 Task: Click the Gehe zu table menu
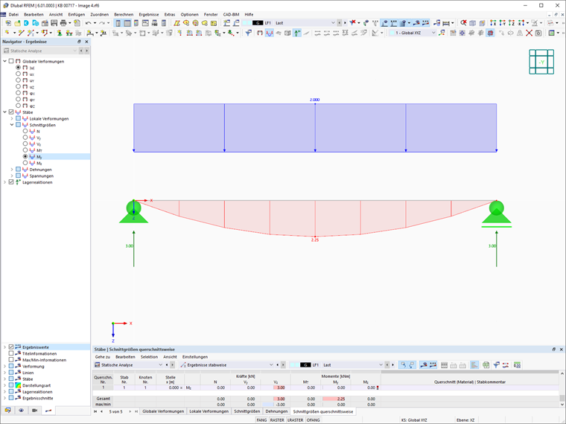(x=103, y=357)
